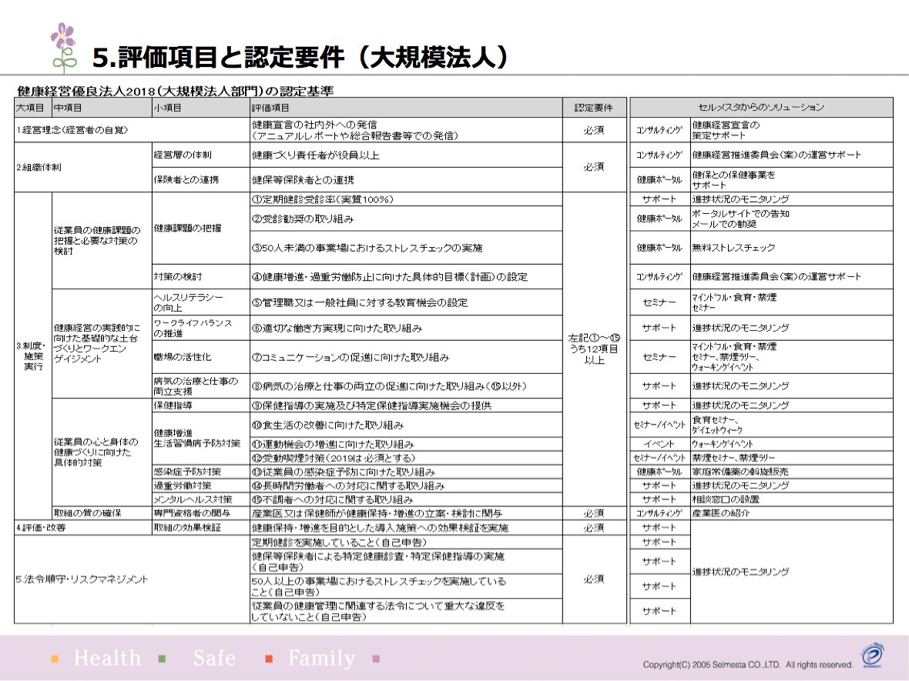Click the word Family in the footer

[322, 659]
